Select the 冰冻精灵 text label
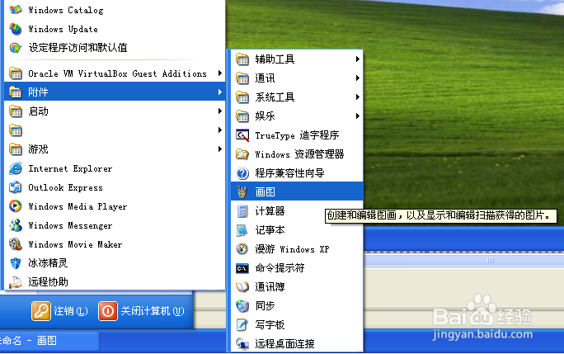This screenshot has width=564, height=354. click(x=48, y=263)
